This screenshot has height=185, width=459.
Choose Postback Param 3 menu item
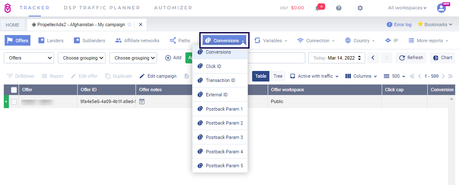tap(220, 137)
